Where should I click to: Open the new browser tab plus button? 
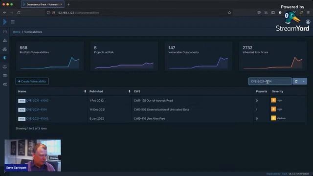pyautogui.click(x=68, y=4)
